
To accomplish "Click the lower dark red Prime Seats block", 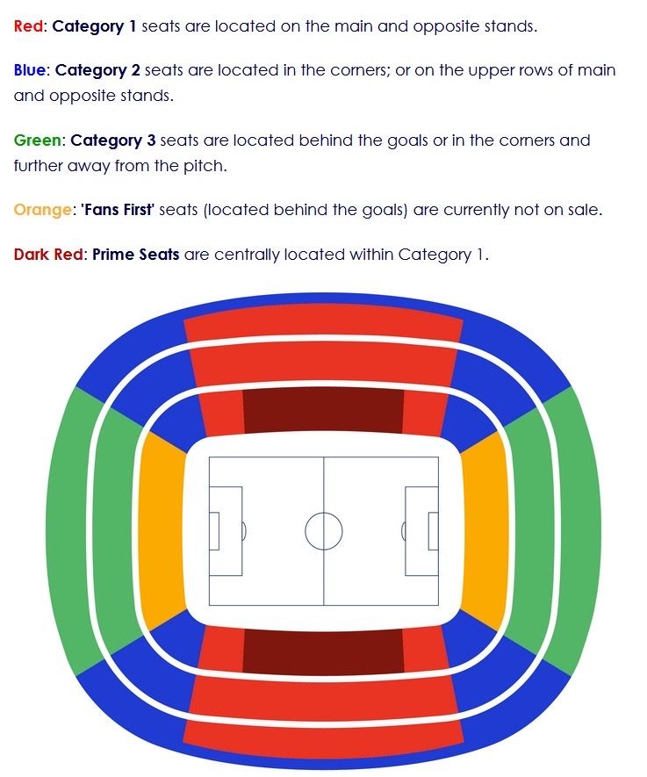I will tap(323, 651).
